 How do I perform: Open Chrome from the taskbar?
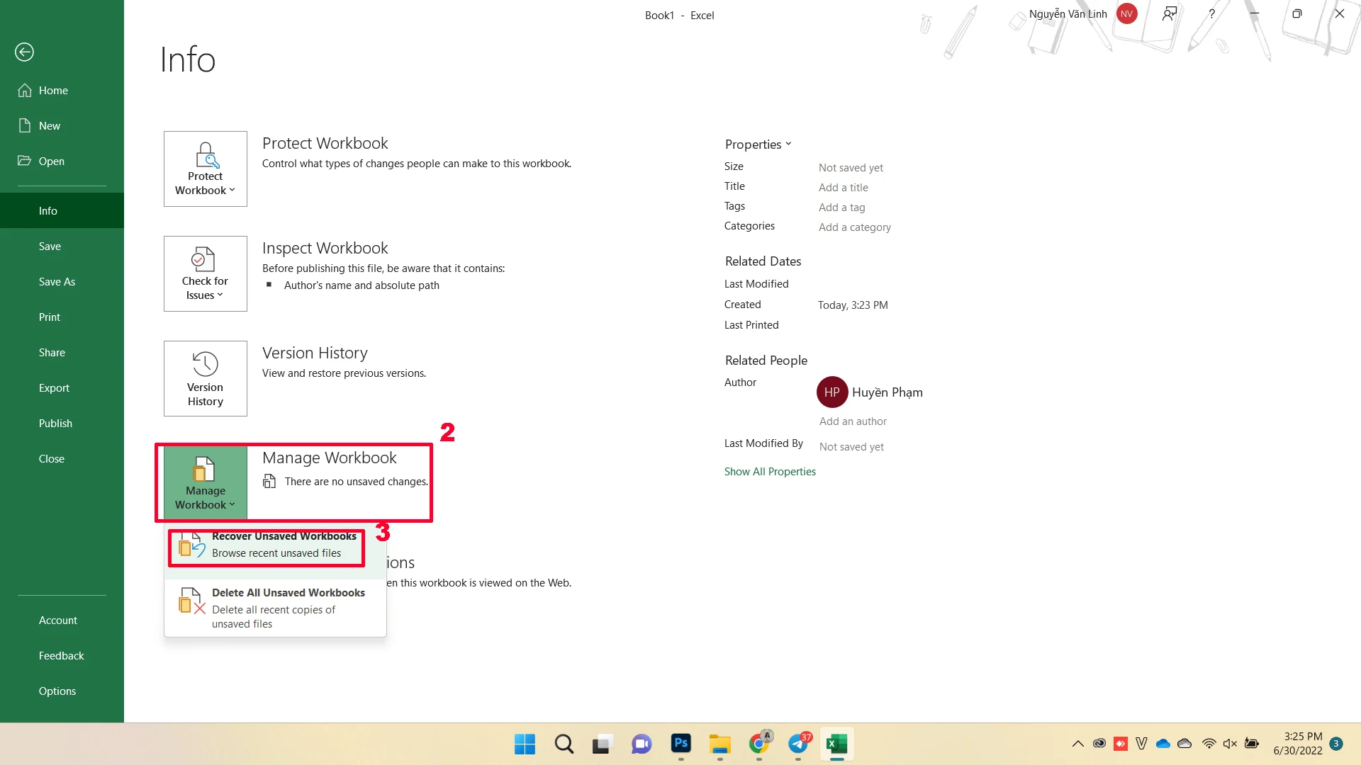click(x=759, y=744)
